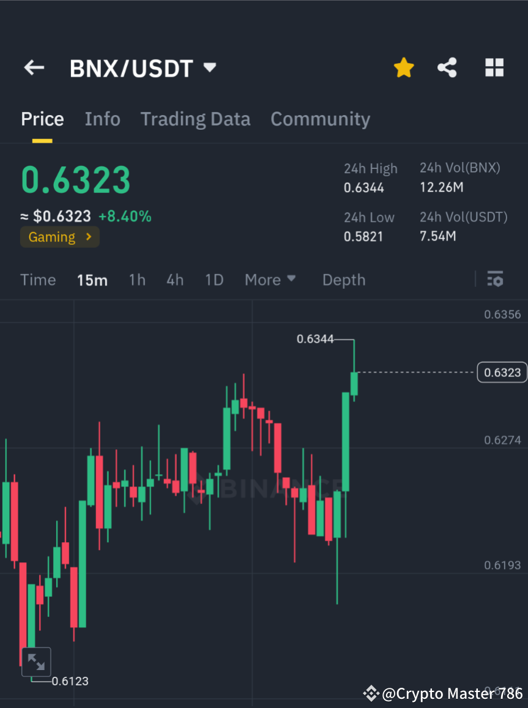The width and height of the screenshot is (528, 708).
Task: Open the Info section for BNX
Action: click(102, 119)
